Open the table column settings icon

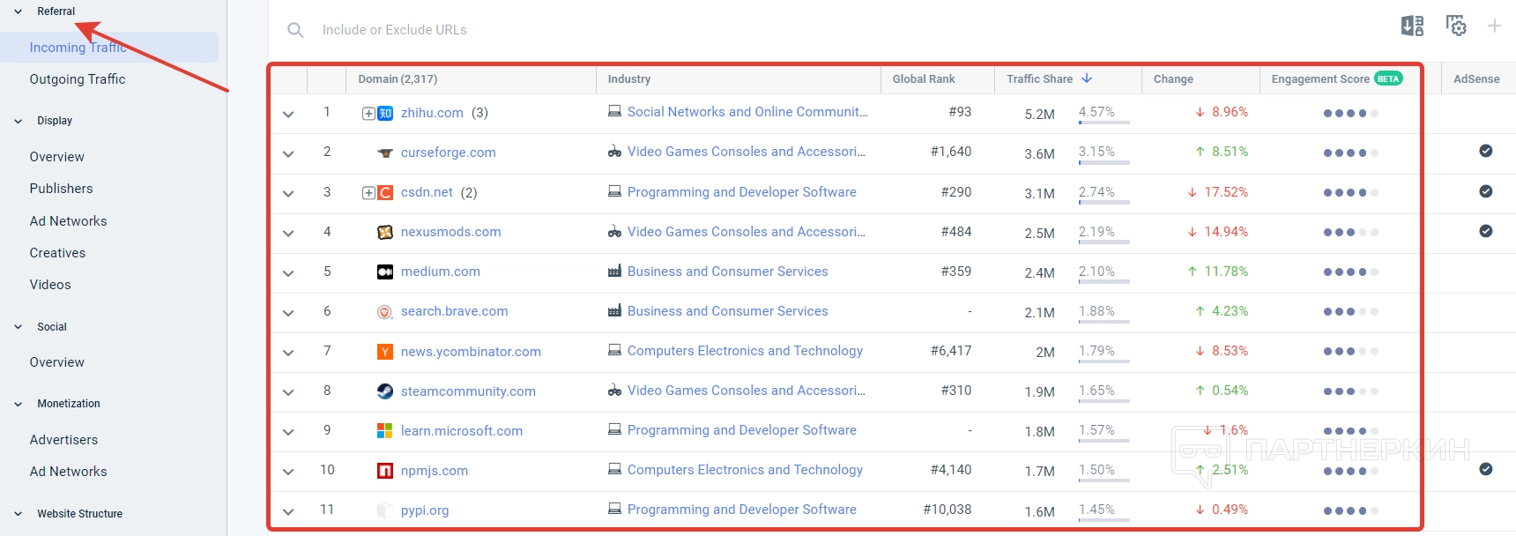click(1456, 26)
